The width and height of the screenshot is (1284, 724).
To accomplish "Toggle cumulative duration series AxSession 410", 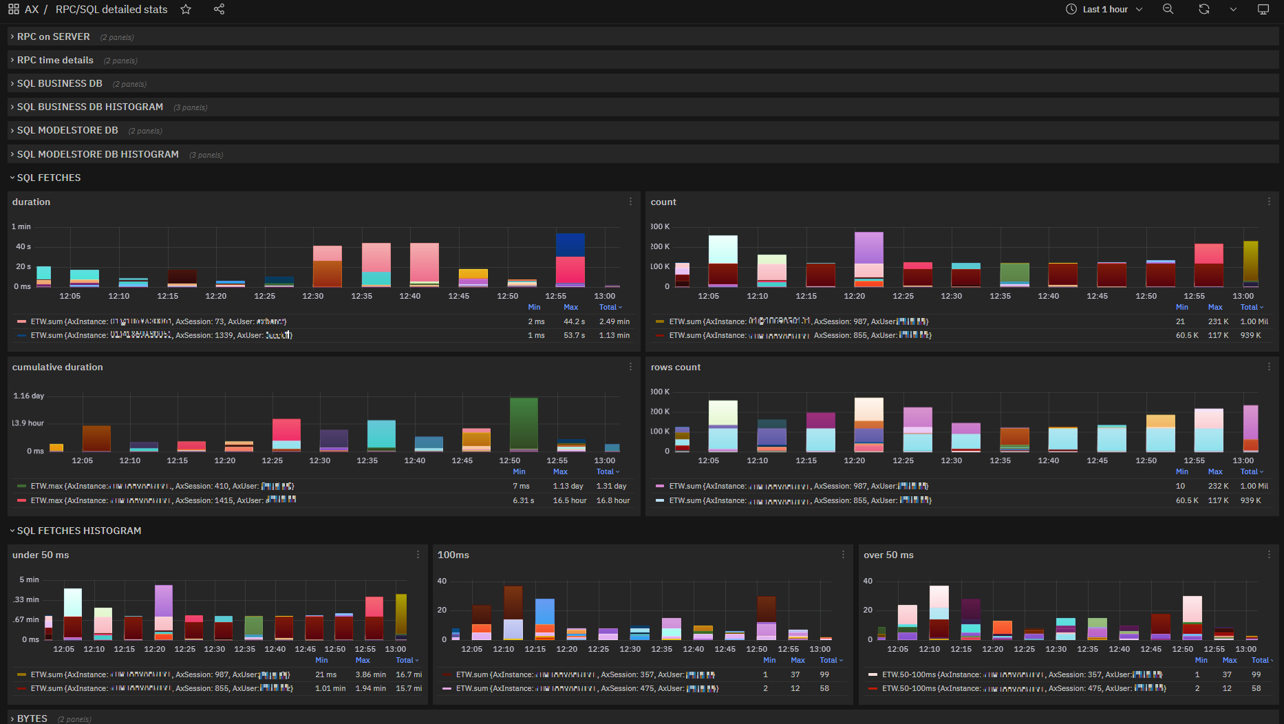I will coord(162,486).
